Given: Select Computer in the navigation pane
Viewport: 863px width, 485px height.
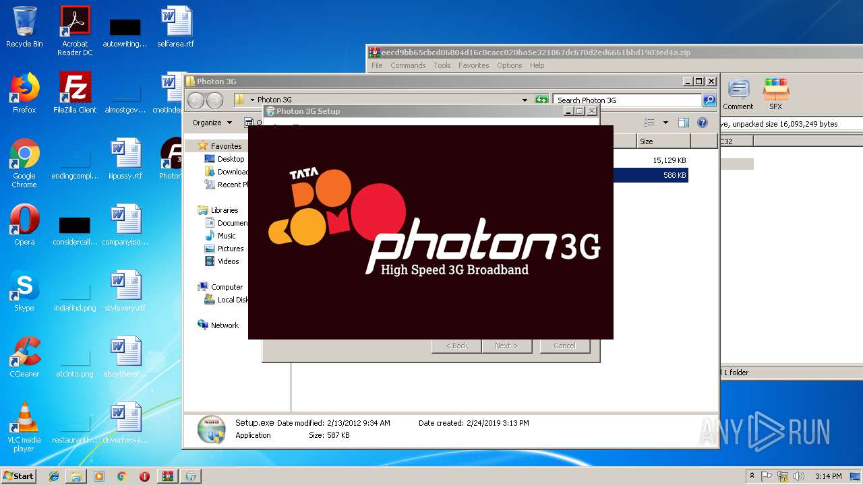Looking at the screenshot, I should tap(227, 287).
